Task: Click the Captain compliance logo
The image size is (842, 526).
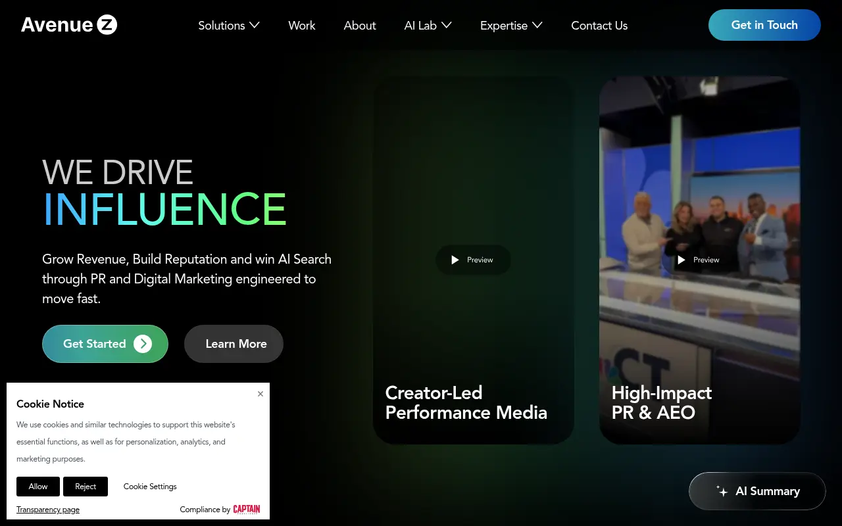Action: [x=247, y=509]
